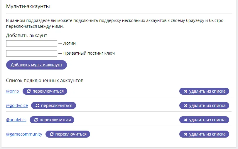The height and width of the screenshot is (149, 238).
Task: Click the refresh icon next to @on1x
Action: (29, 91)
